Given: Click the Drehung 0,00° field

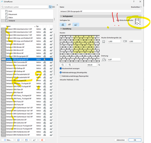Looking at the screenshot, I should point(114,60).
